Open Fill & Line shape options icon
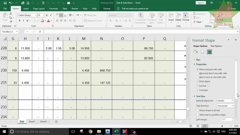Viewport: 240px width, 135px height. point(195,52)
